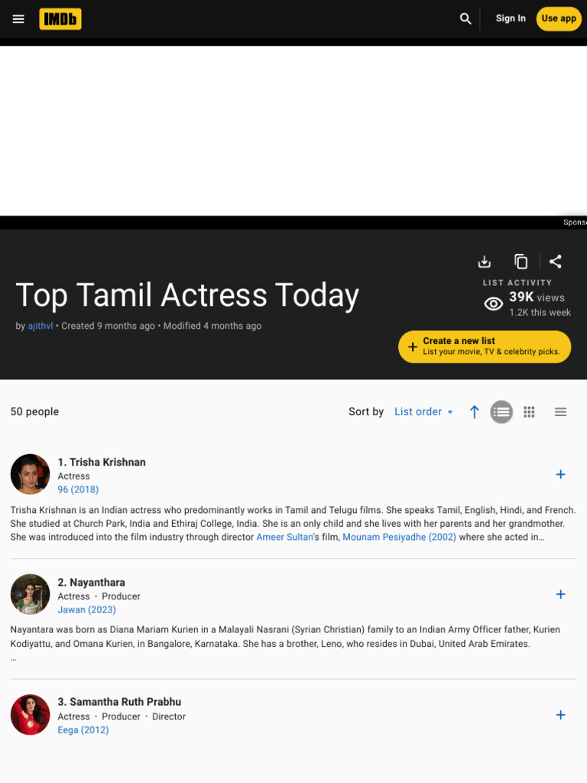This screenshot has height=783, width=587.
Task: Open the Jawan (2023) link
Action: pyautogui.click(x=87, y=609)
